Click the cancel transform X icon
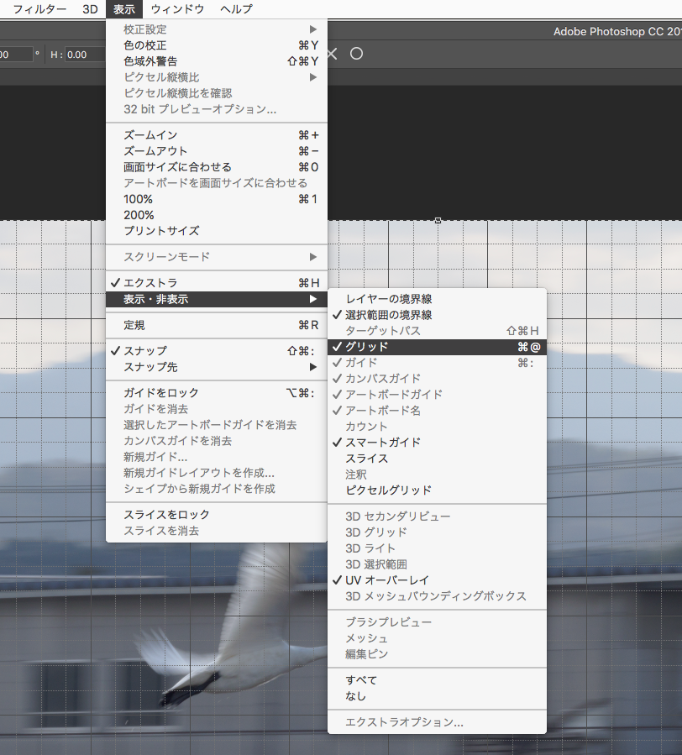Viewport: 682px width, 755px height. pos(332,54)
